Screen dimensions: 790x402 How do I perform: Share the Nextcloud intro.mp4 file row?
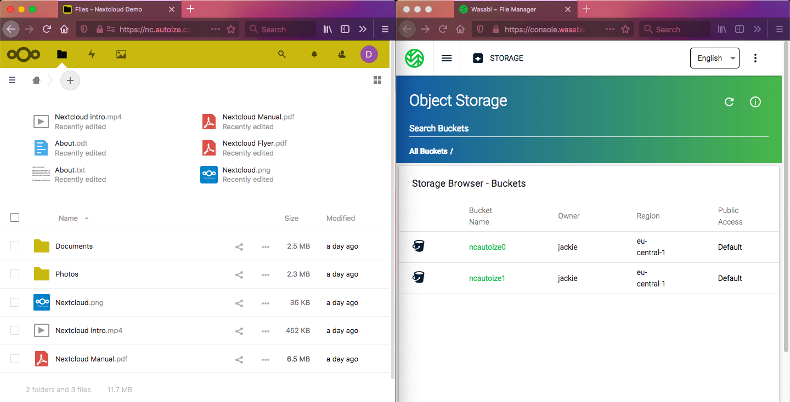point(239,331)
